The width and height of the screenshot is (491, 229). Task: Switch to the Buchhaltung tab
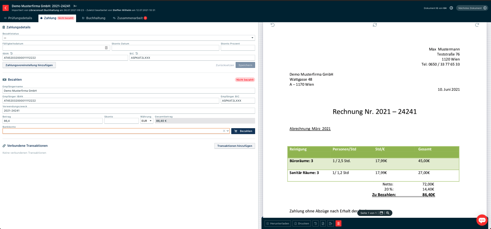(93, 18)
